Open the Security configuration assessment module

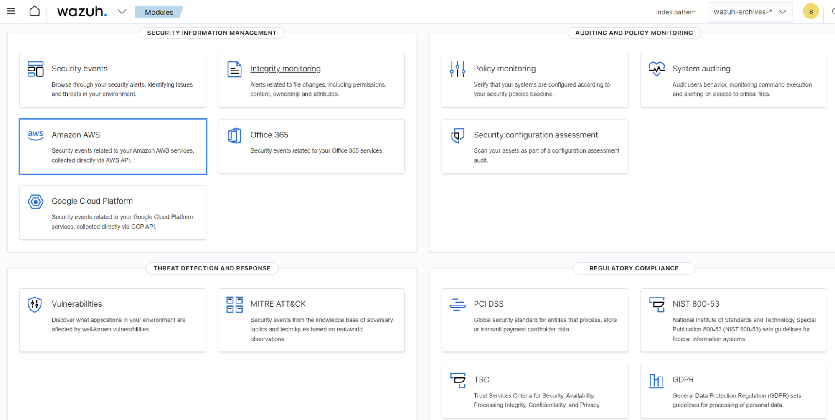(x=536, y=135)
